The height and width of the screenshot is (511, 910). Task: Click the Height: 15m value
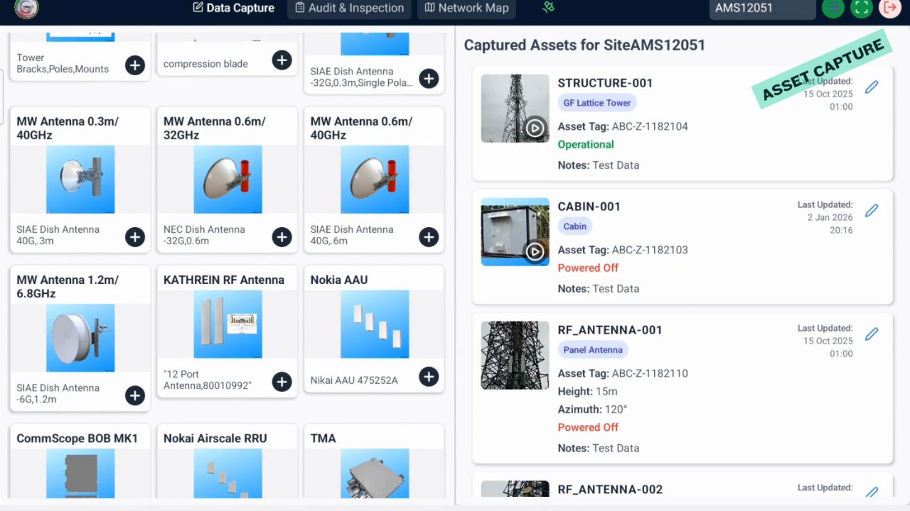point(588,392)
